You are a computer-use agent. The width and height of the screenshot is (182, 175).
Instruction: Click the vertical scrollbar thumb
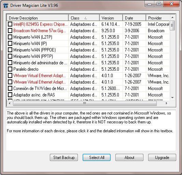(172, 25)
